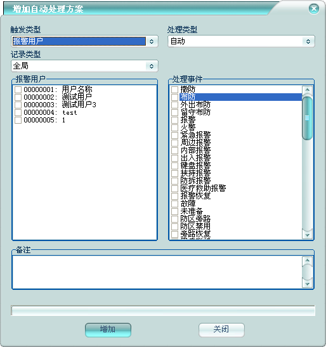Click the event list scroll-down arrow
The image size is (326, 347).
tap(307, 235)
